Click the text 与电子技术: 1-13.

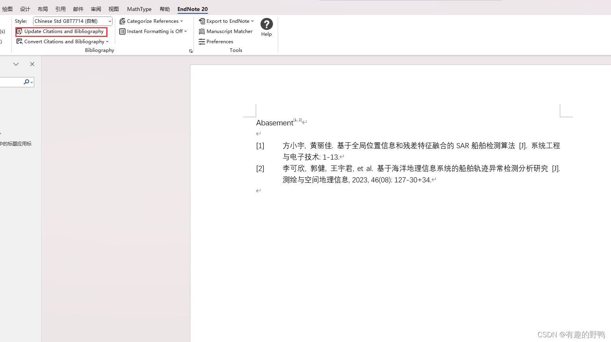[x=311, y=157]
